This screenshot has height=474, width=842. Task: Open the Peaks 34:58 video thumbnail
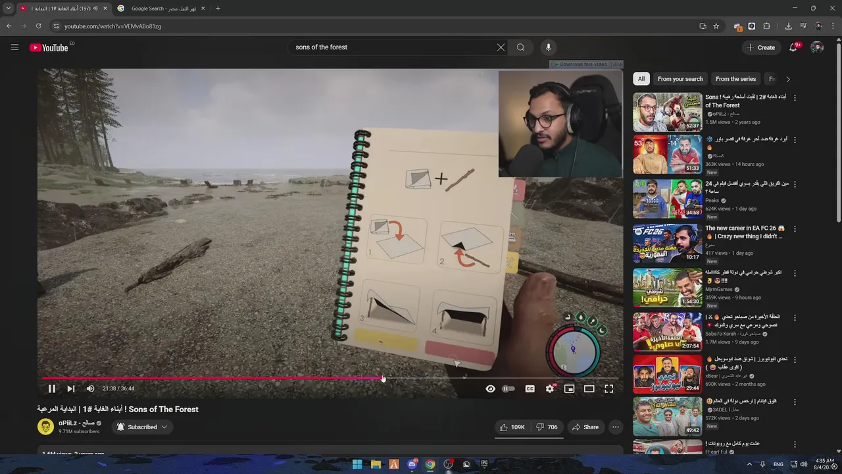[667, 199]
